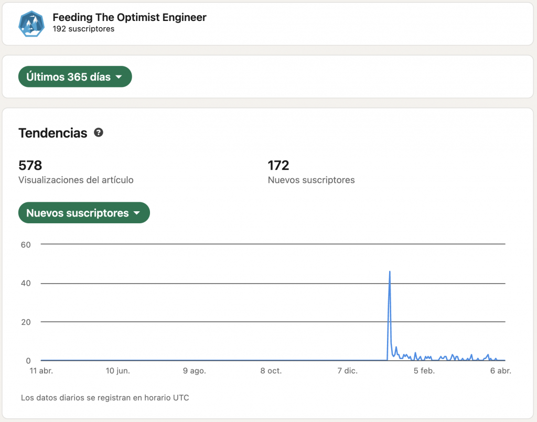Click the UTC daily data note text
The width and height of the screenshot is (537, 422).
(105, 398)
